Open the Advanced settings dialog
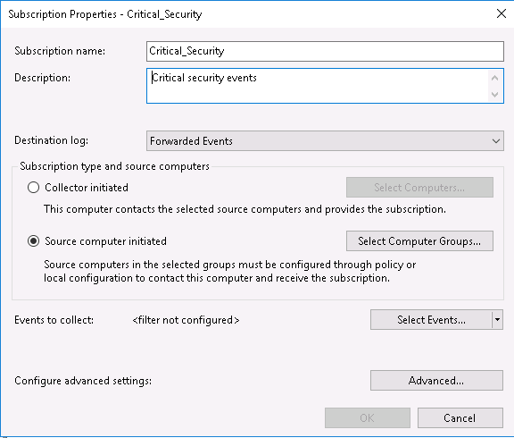The width and height of the screenshot is (514, 438). pos(436,381)
